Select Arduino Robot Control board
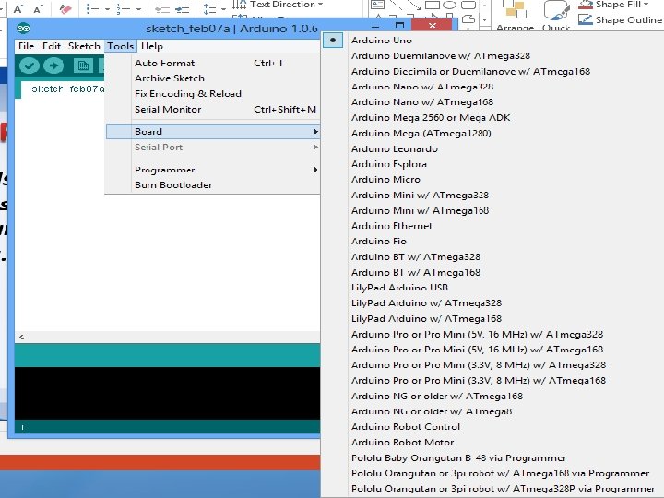664x498 pixels. pos(405,427)
